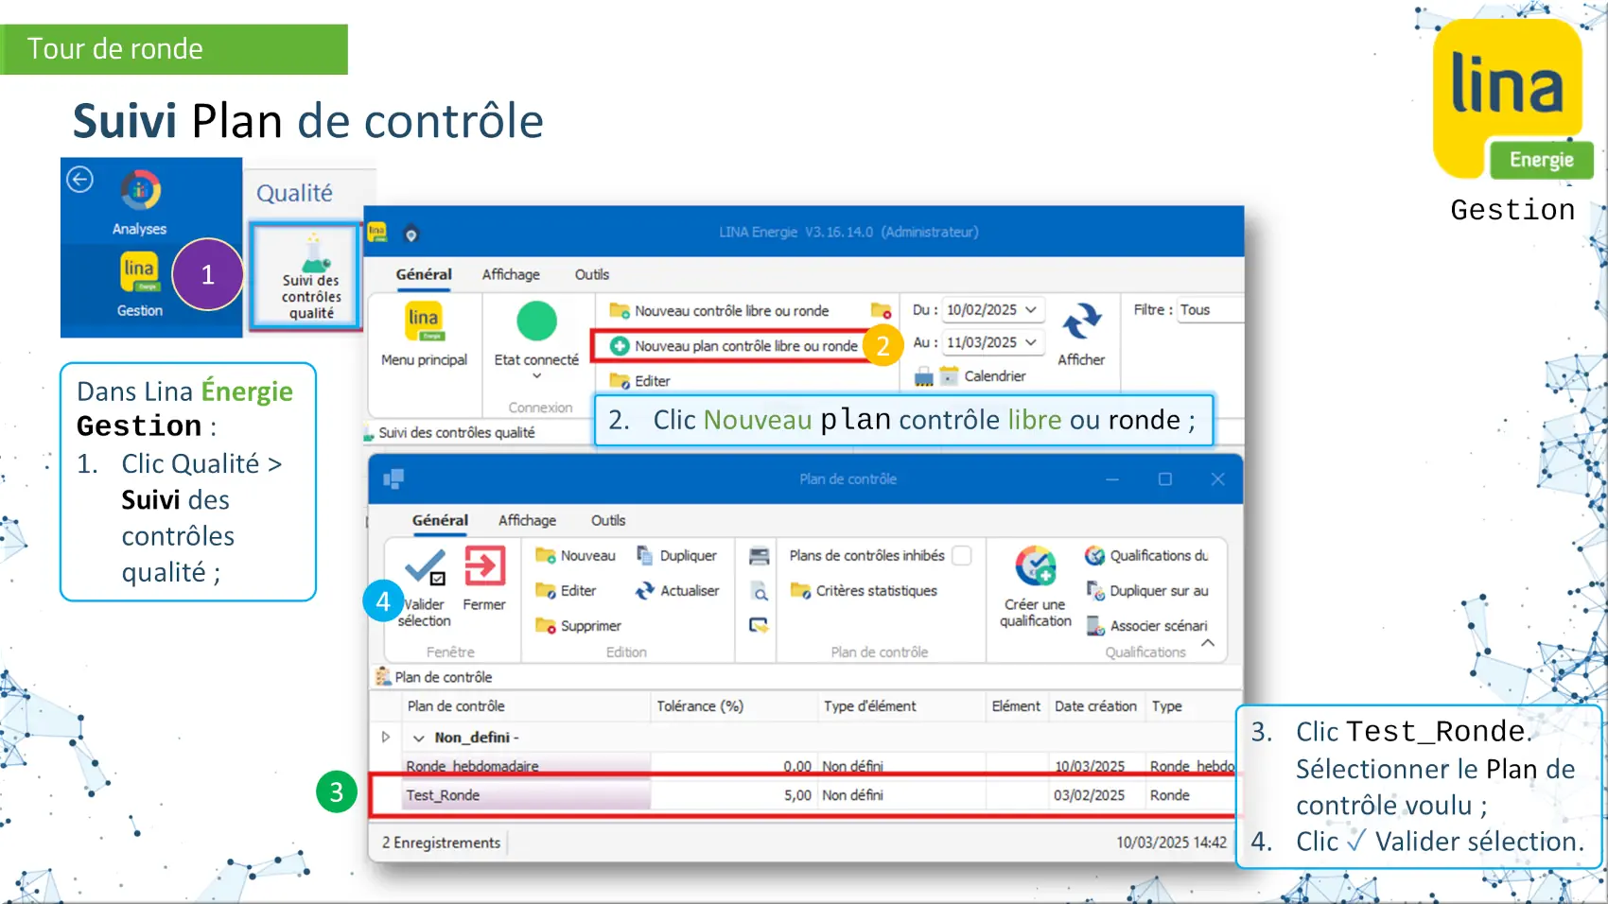The height and width of the screenshot is (904, 1608).
Task: Click the Suivi des contrôles qualité document tab
Action: [x=449, y=433]
